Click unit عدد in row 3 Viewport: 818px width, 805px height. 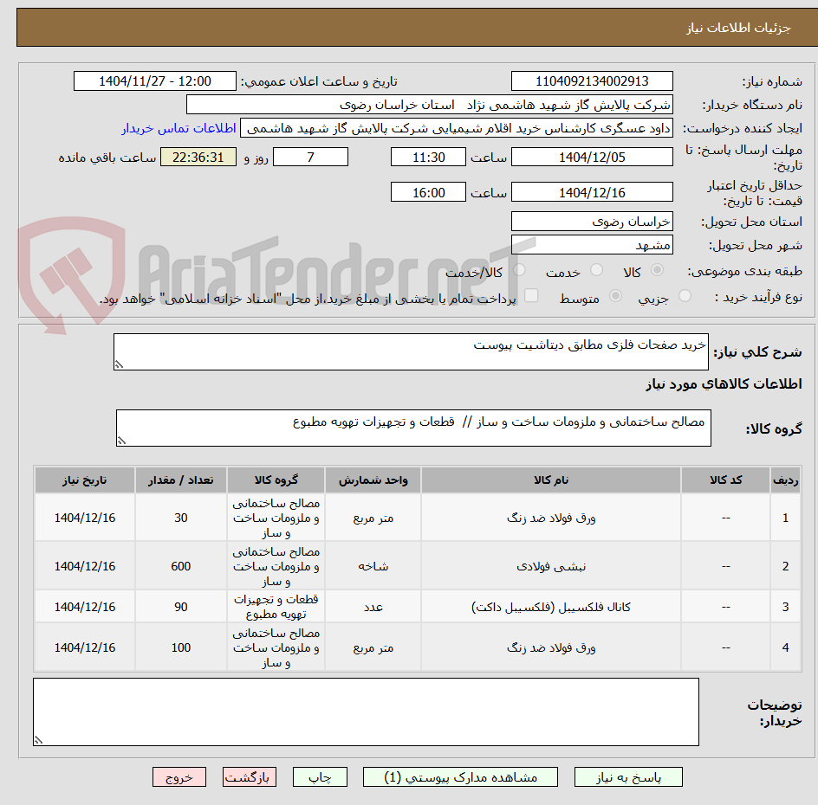click(373, 607)
